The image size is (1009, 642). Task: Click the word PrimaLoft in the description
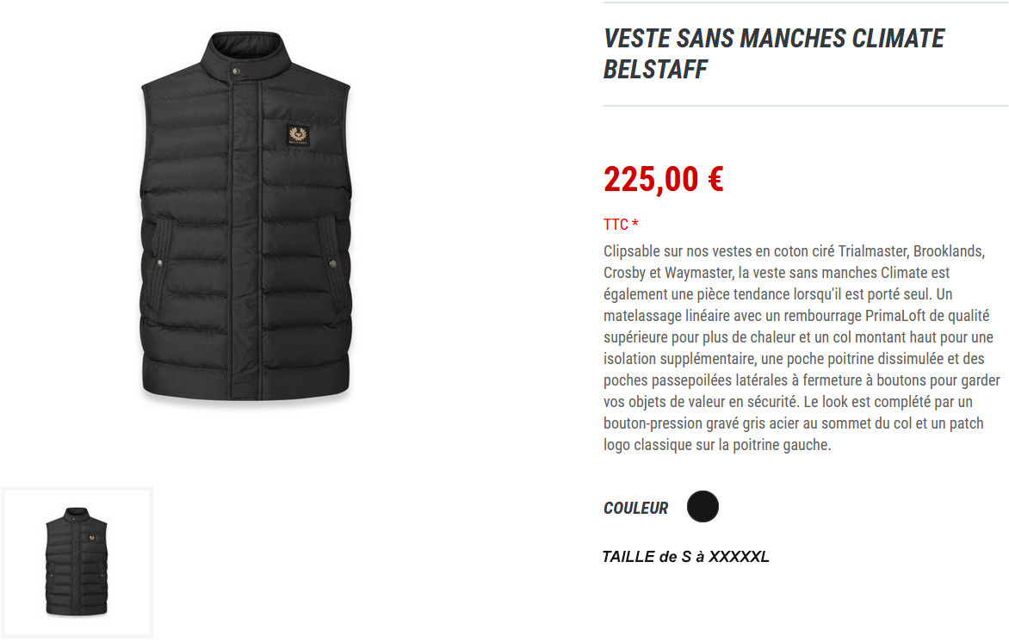tap(895, 316)
